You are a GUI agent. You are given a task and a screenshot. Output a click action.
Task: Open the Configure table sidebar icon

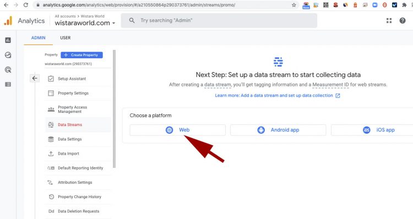[8, 84]
